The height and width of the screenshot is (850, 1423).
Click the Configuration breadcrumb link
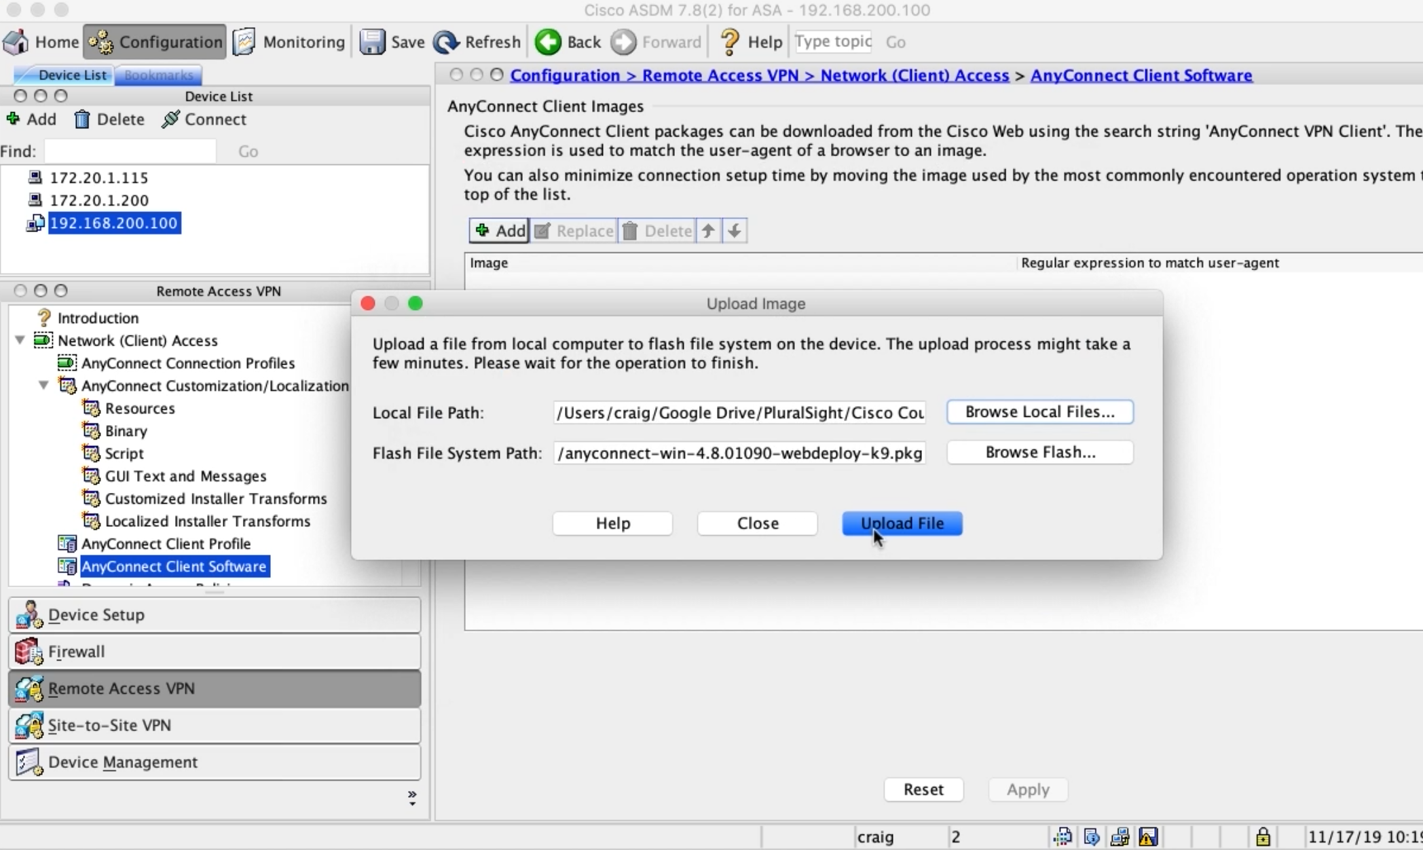(565, 75)
